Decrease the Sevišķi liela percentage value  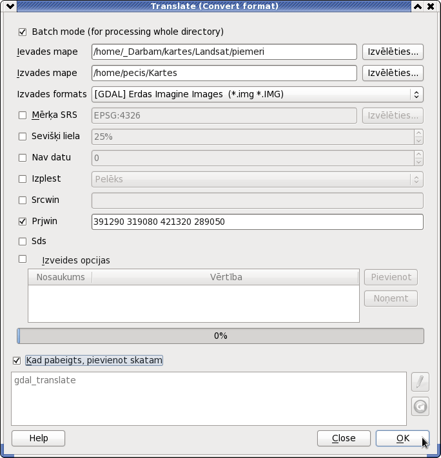click(419, 140)
